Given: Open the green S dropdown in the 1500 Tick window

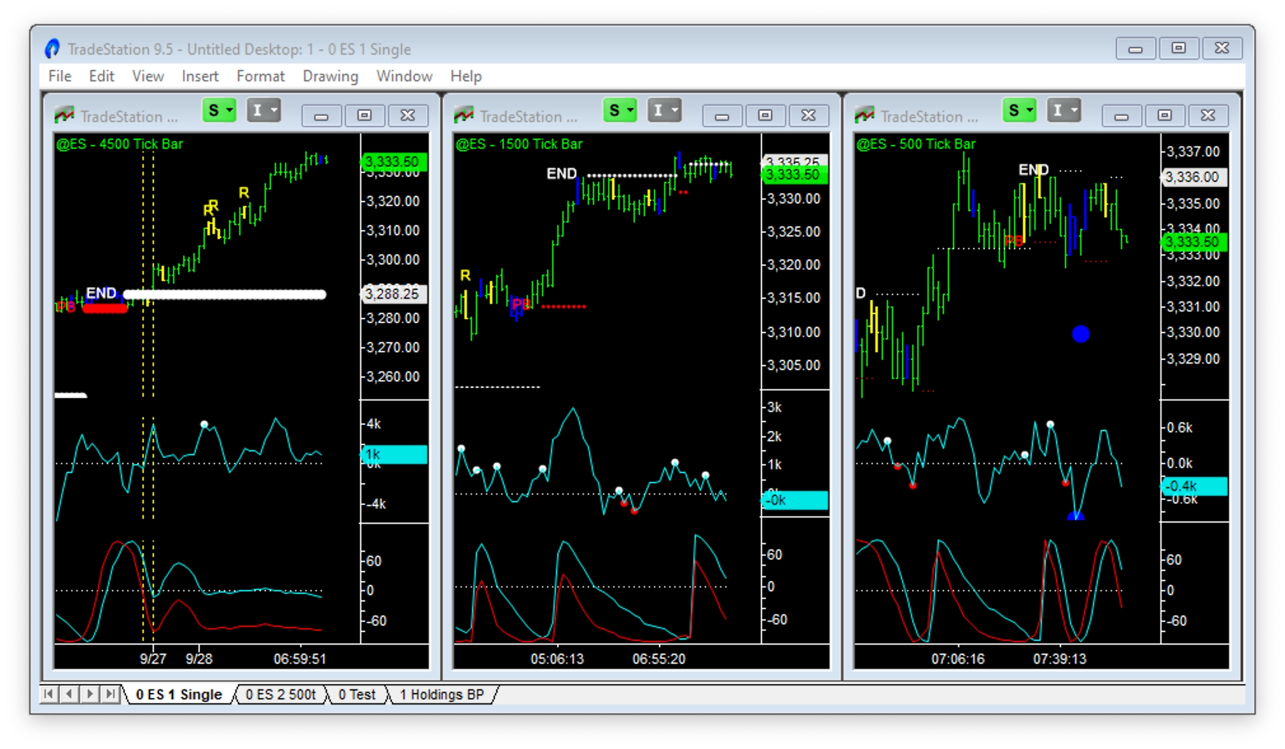Looking at the screenshot, I should [x=620, y=111].
